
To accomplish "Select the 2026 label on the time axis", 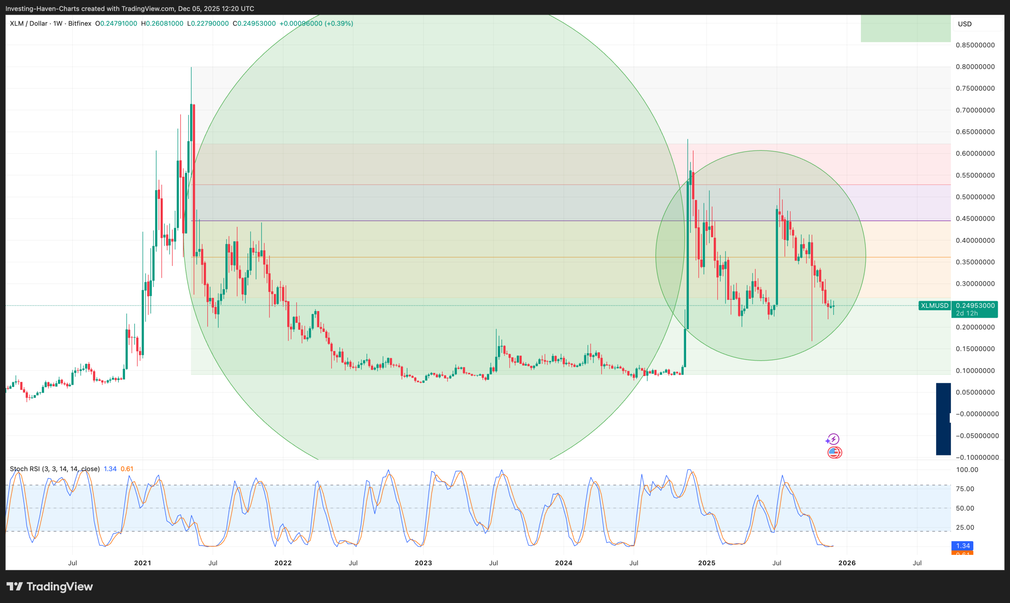I will [847, 563].
